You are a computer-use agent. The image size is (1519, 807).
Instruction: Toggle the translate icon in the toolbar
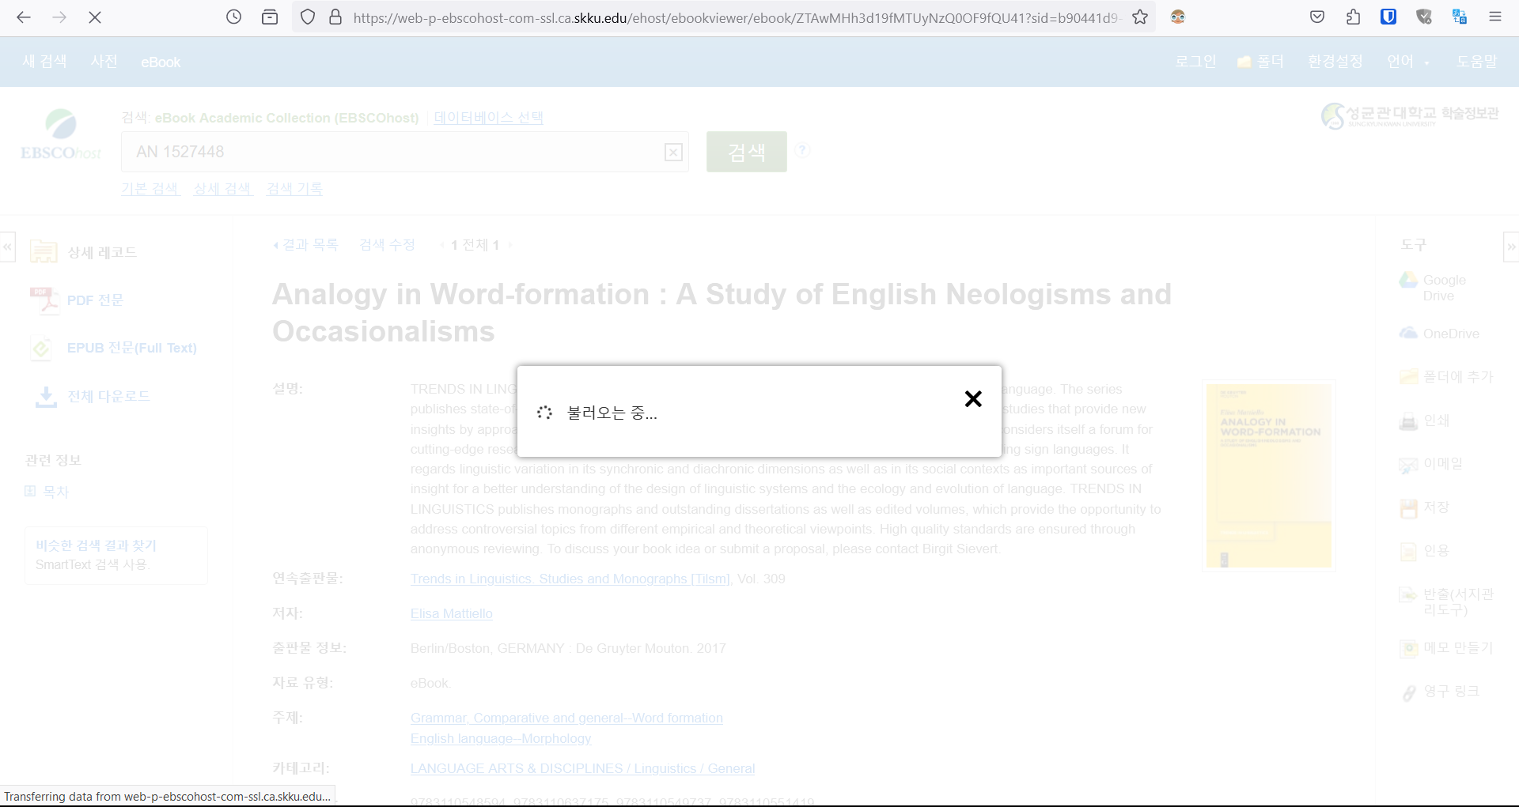1460,17
